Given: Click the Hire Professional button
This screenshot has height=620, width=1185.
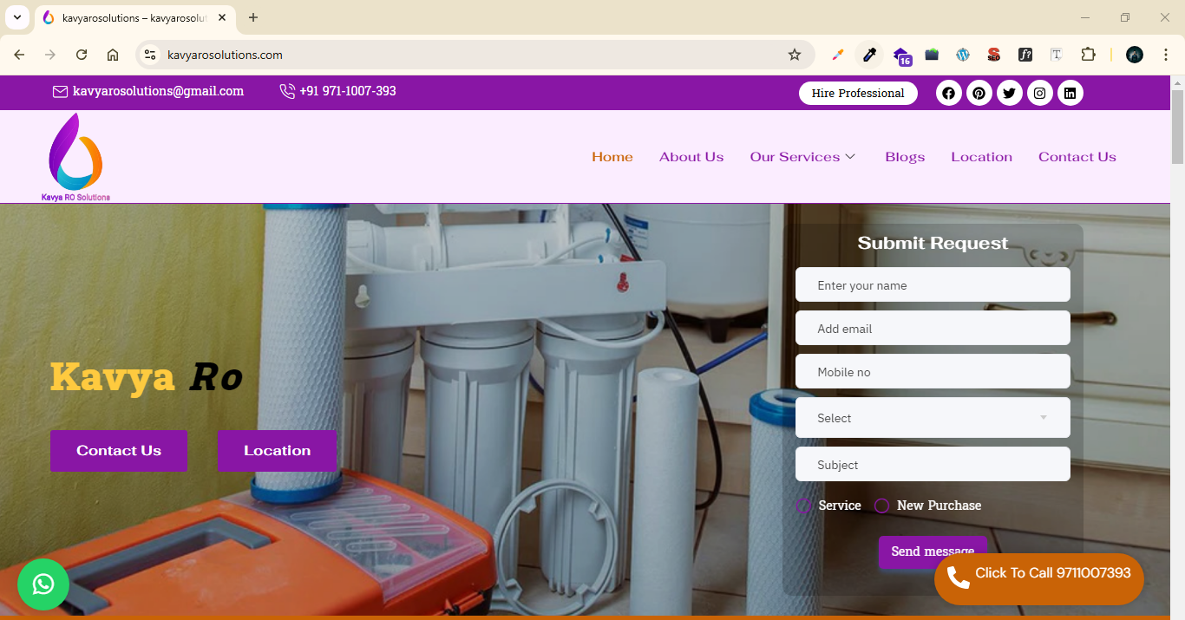Looking at the screenshot, I should [858, 93].
